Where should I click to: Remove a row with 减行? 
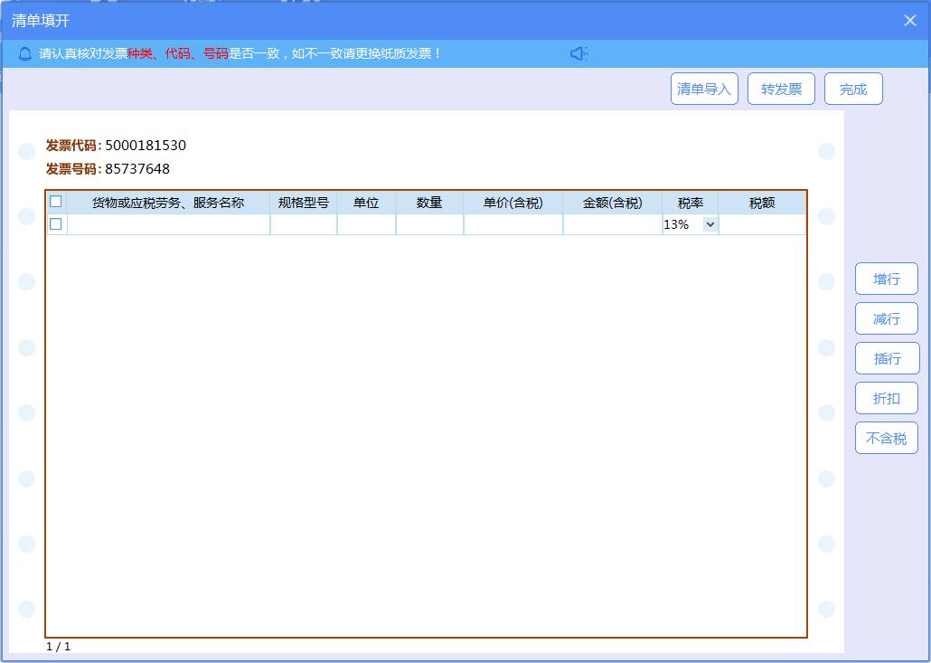(886, 318)
